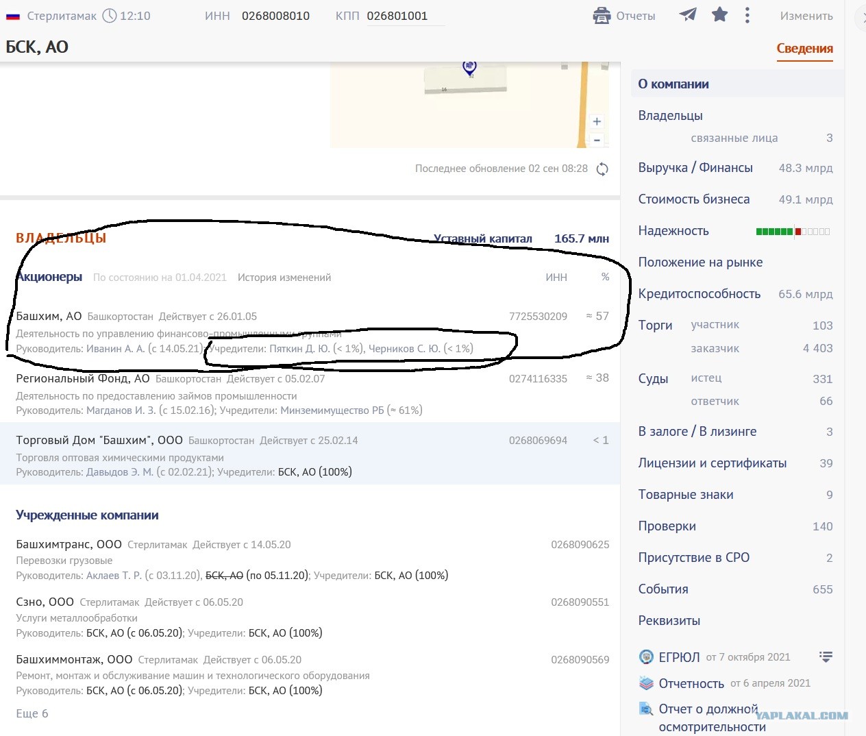Click the Надежность reliability bar

(793, 232)
